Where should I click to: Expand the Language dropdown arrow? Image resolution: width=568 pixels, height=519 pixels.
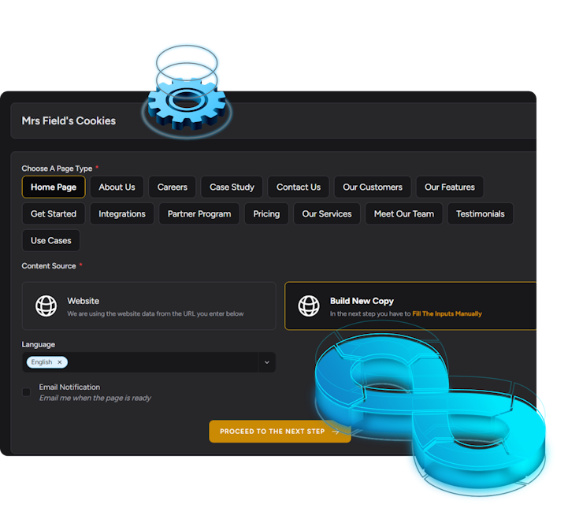pos(267,362)
